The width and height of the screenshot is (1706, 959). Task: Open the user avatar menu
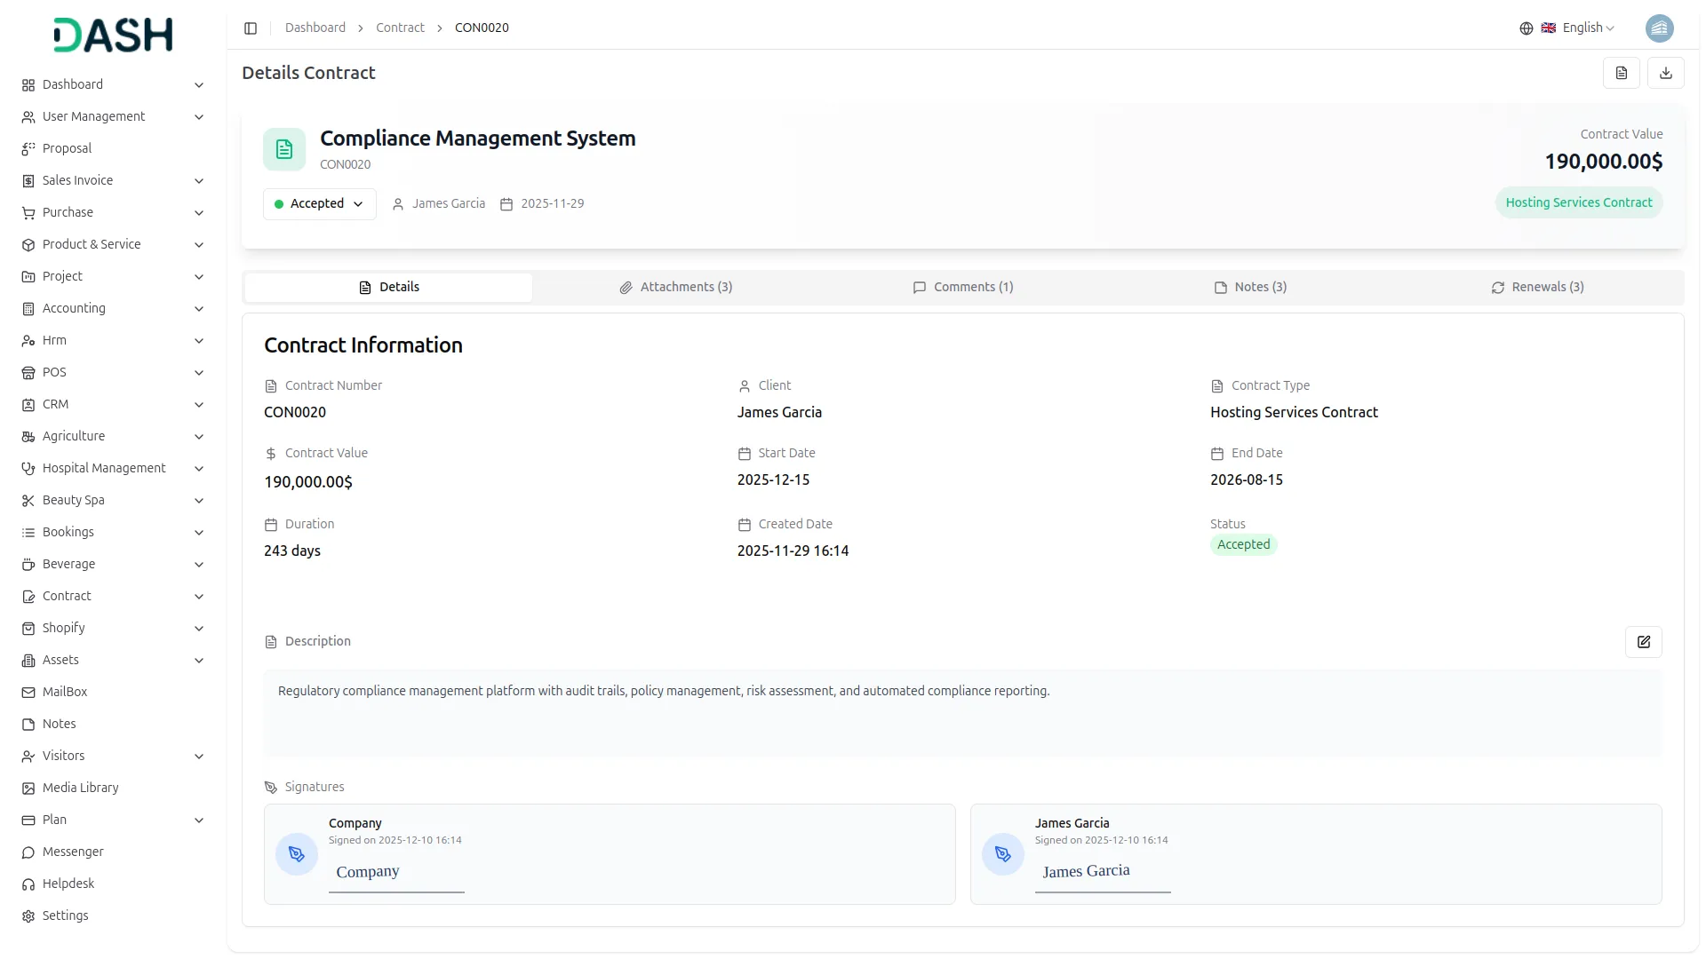[x=1659, y=28]
